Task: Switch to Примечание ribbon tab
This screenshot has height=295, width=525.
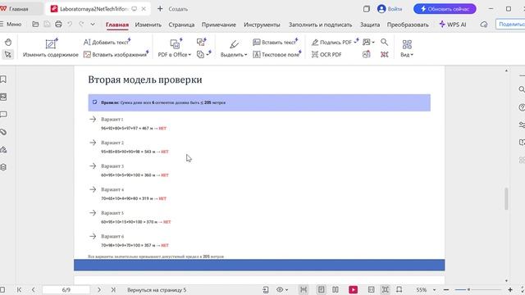Action: [219, 25]
